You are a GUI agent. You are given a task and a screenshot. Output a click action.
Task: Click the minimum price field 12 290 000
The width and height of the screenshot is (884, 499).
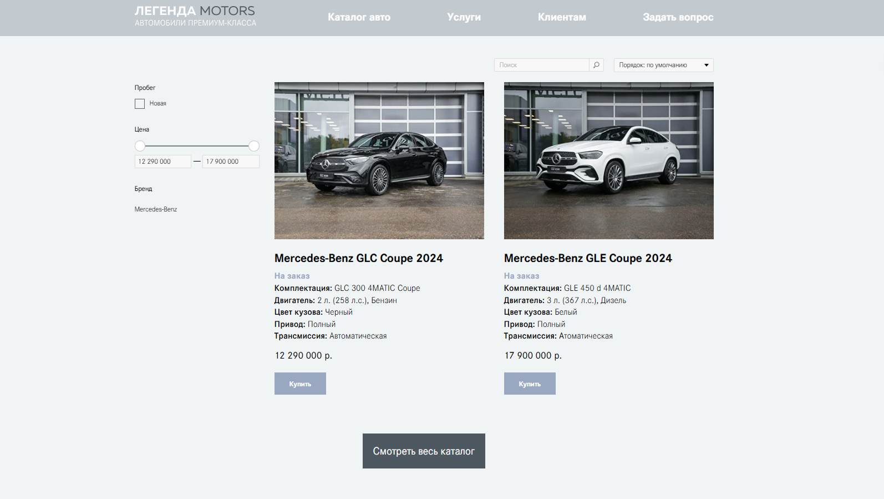163,162
